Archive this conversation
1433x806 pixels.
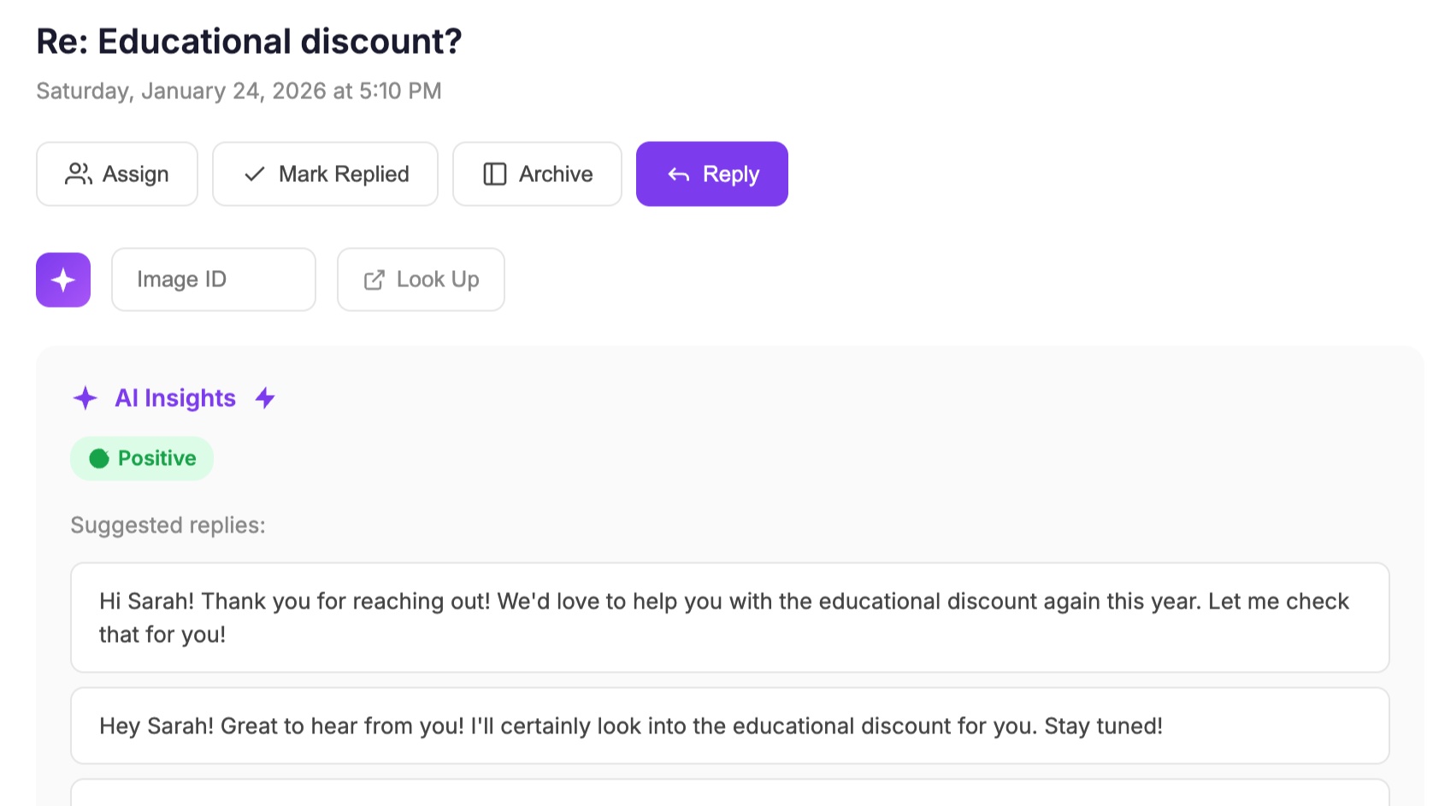point(537,174)
